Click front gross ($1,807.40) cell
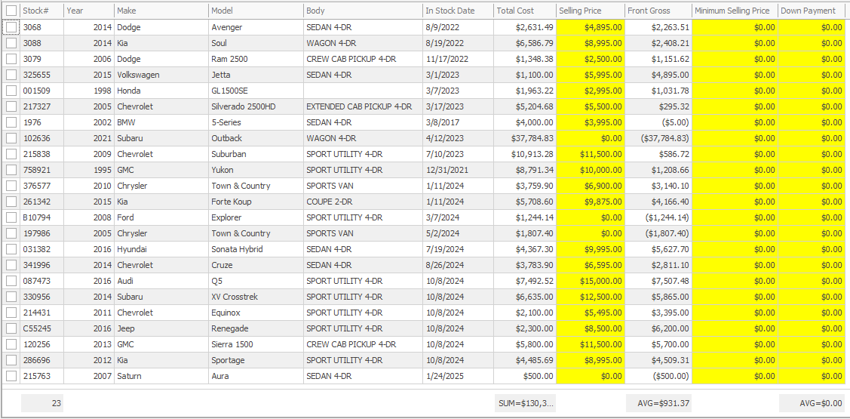 tap(658, 233)
